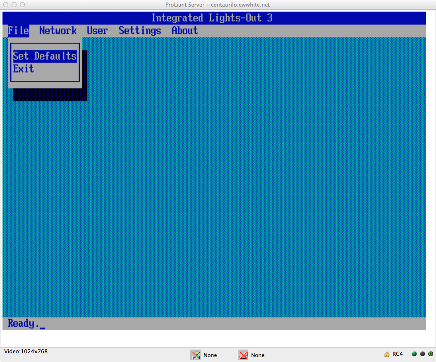The height and width of the screenshot is (362, 436).
Task: Click the RC4 label in status bar
Action: click(x=398, y=354)
